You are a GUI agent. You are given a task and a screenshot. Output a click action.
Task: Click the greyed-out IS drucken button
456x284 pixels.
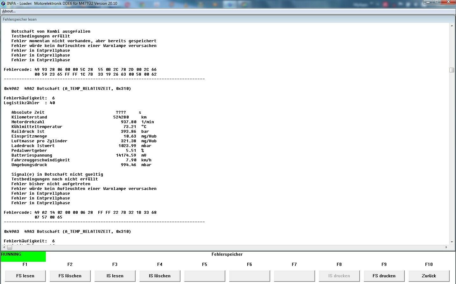point(339,276)
